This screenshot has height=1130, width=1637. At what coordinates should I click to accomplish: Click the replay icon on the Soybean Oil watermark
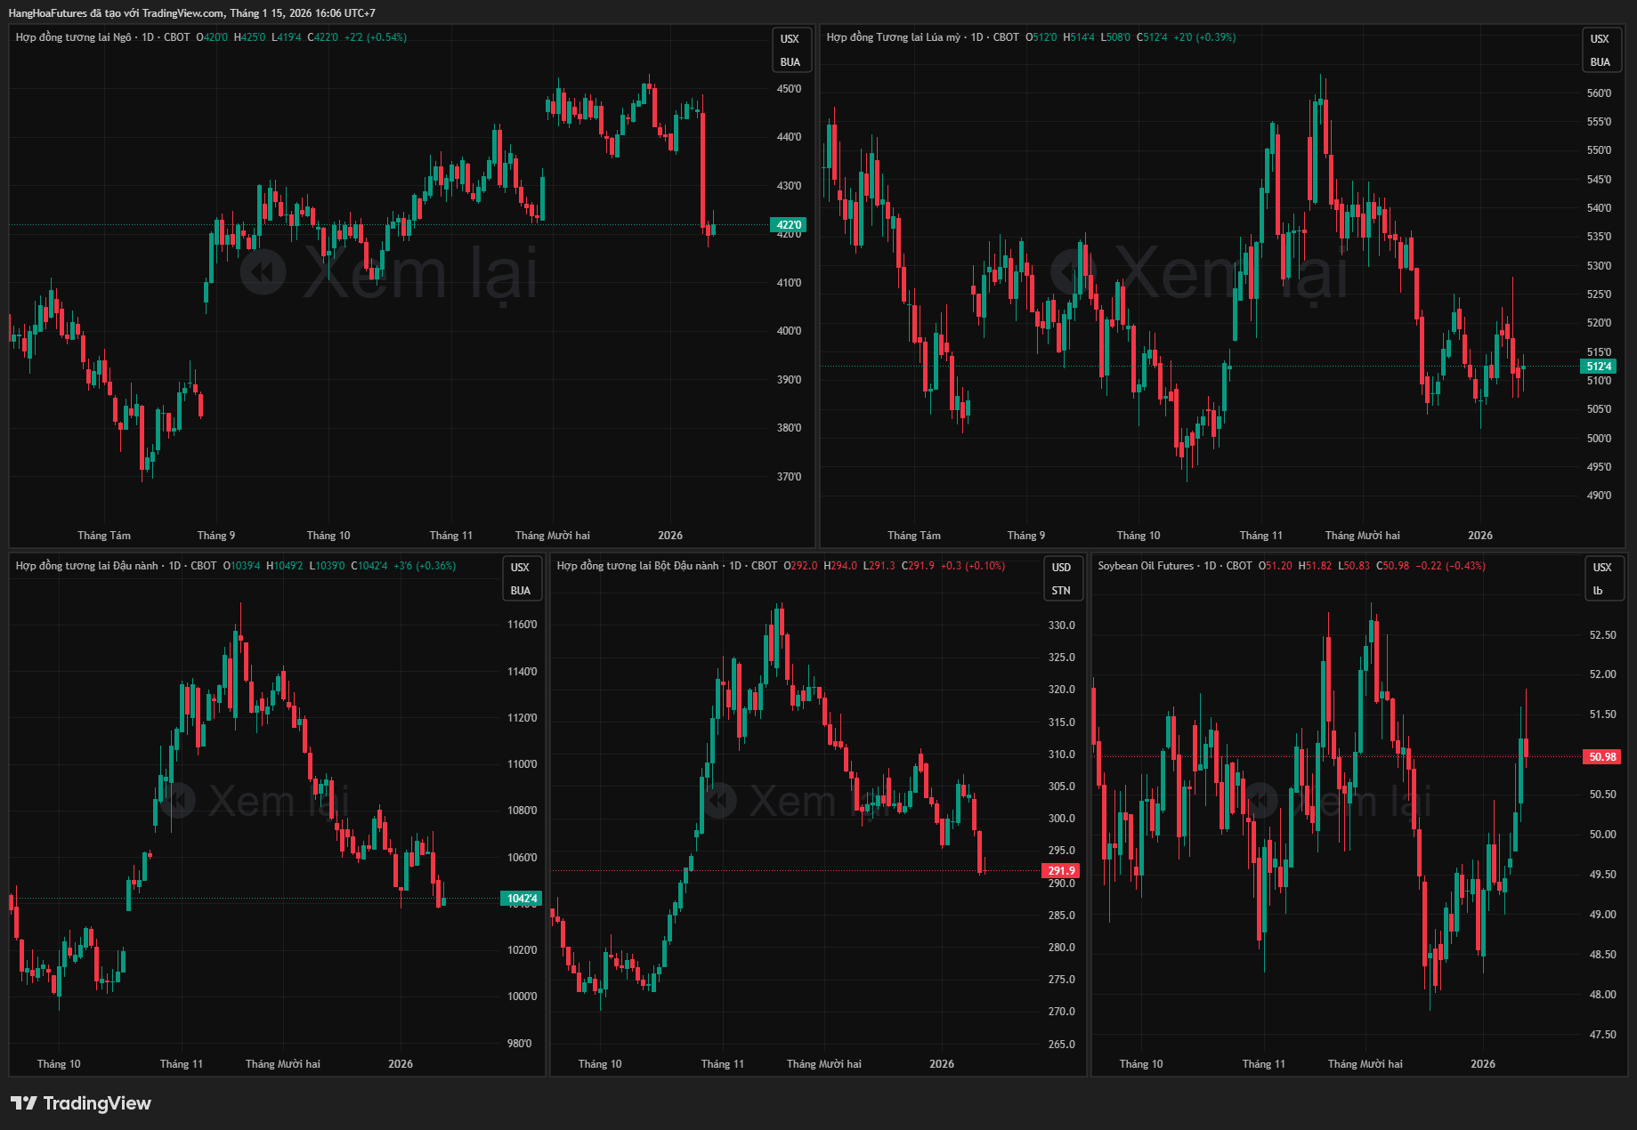tap(1260, 801)
